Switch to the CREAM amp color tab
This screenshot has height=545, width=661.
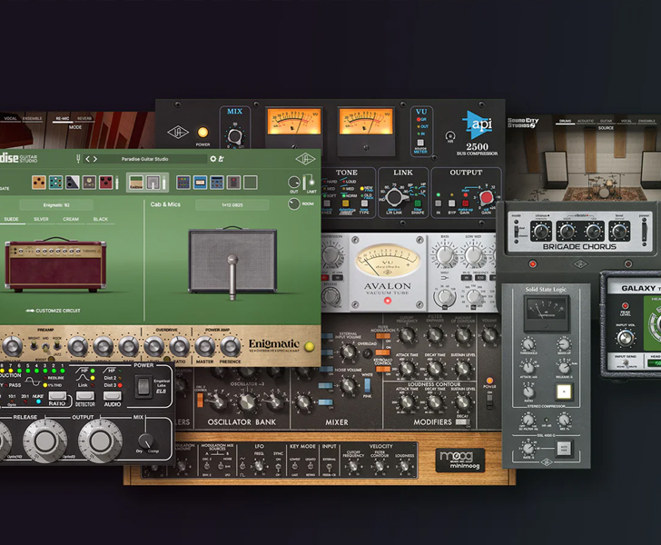71,219
